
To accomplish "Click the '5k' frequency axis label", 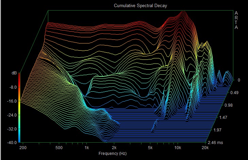I will (150, 148).
